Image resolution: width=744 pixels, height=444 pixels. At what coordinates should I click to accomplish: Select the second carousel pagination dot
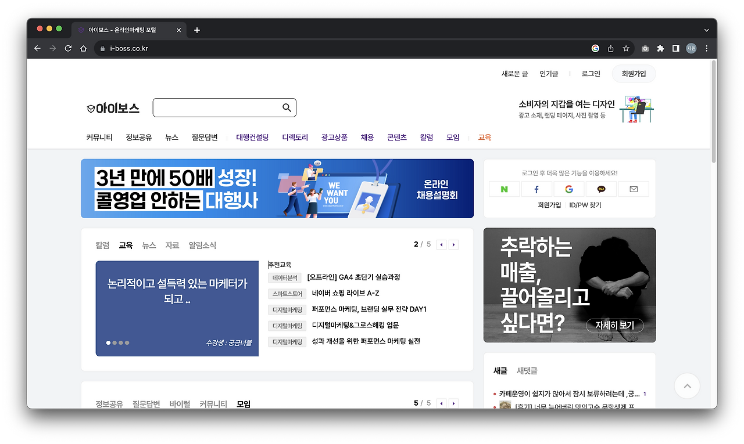point(115,342)
